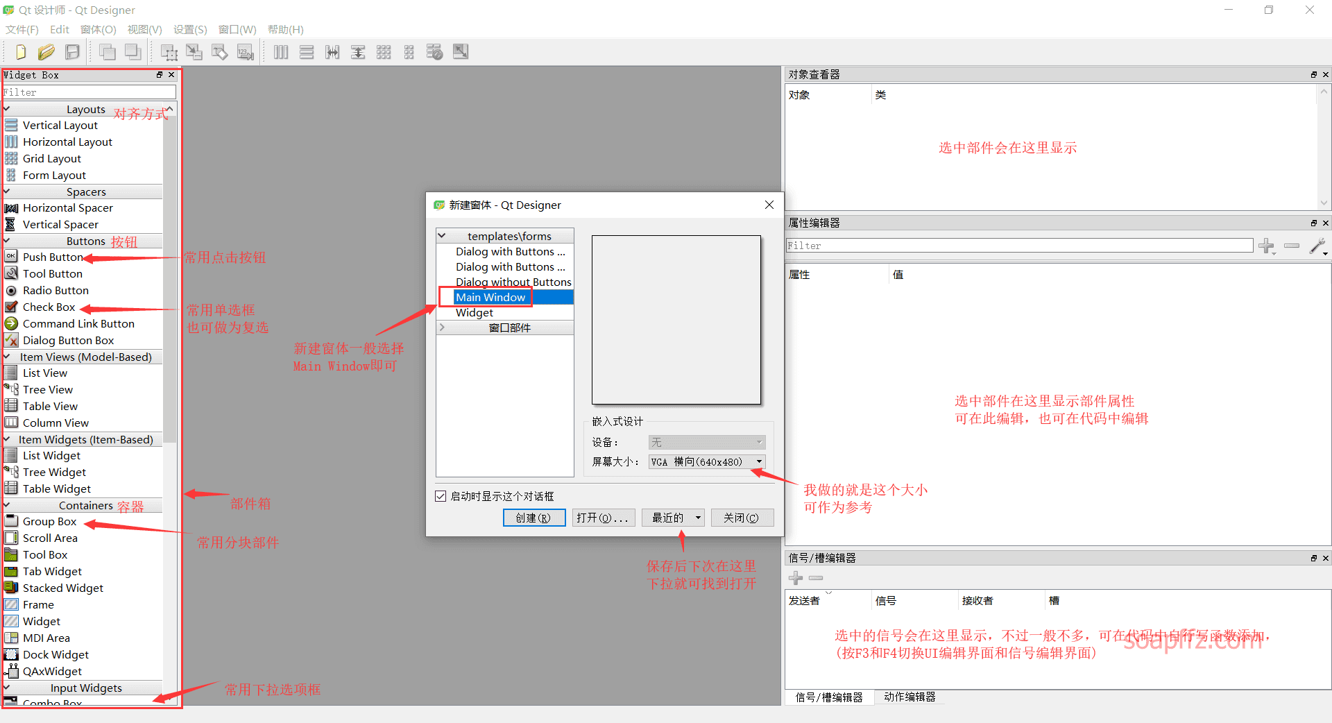Click the Widget Box vertical scrollbar
This screenshot has width=1332, height=723.
coord(170,278)
